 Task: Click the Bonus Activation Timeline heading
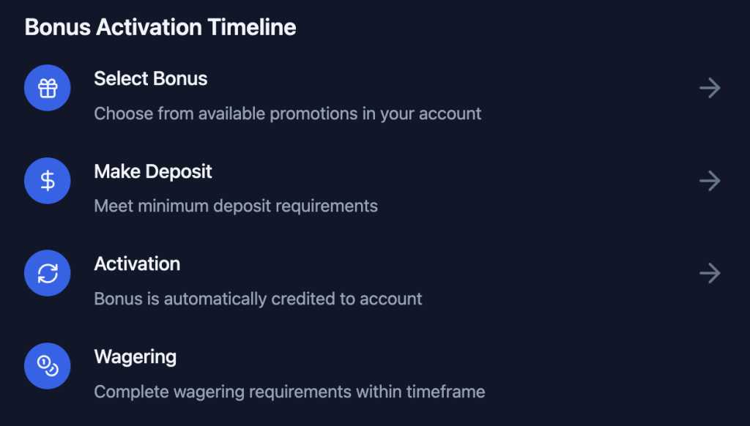[160, 27]
